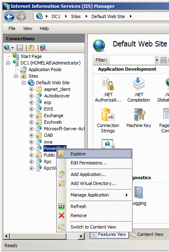Viewport: 169px width, 252px height.
Task: Click Delete Connection icon in Connections toolbar
Action: [43, 48]
